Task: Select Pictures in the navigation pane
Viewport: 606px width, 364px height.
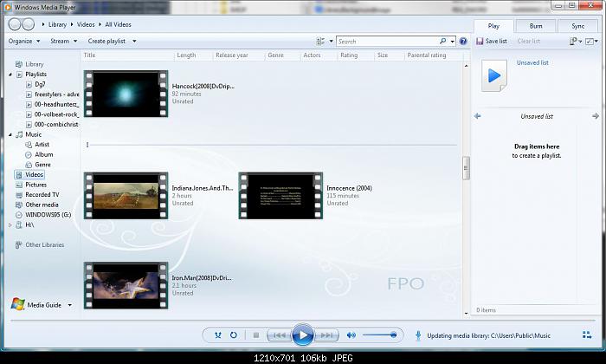Action: (31, 185)
